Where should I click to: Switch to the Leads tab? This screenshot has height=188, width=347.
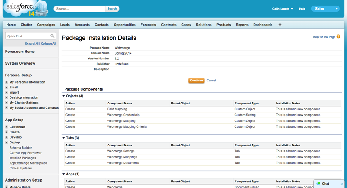point(65,25)
